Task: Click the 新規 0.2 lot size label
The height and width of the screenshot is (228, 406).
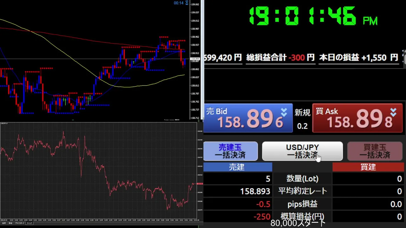Action: [x=302, y=119]
